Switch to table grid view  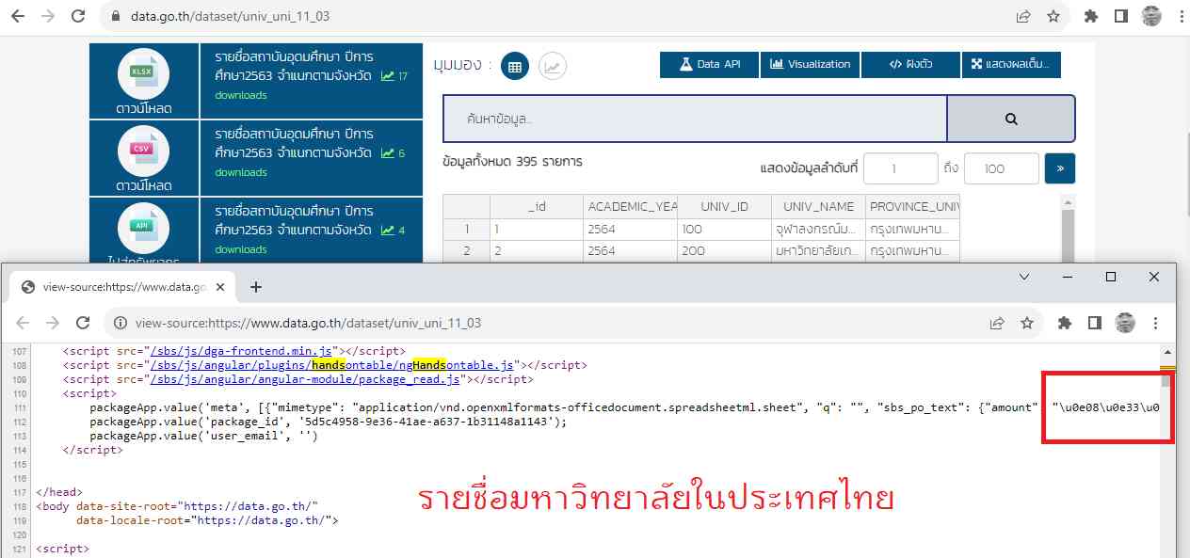[x=514, y=66]
